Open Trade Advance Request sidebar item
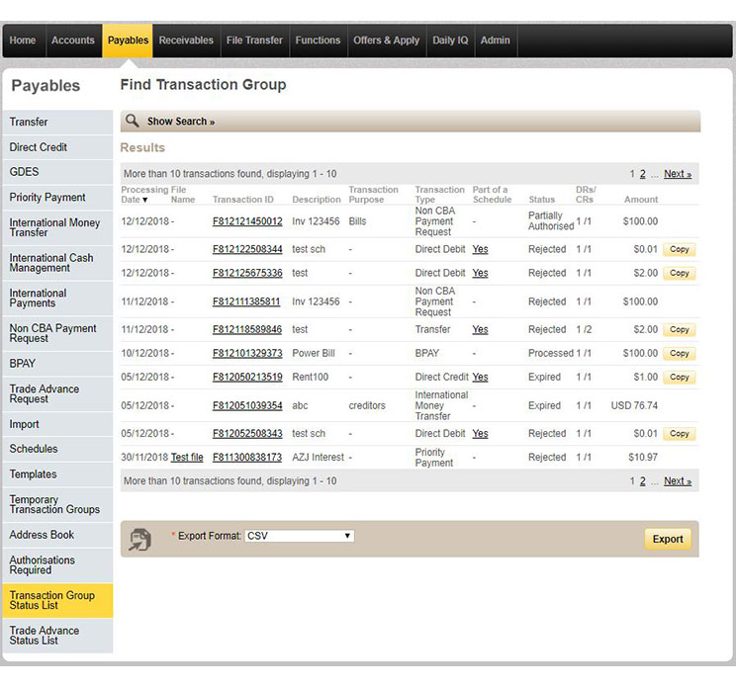 tap(57, 394)
